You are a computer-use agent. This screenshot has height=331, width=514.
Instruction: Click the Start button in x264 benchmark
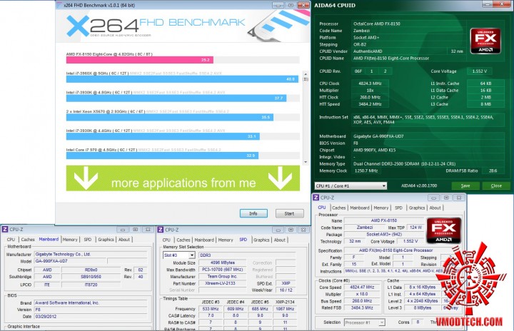[289, 214]
